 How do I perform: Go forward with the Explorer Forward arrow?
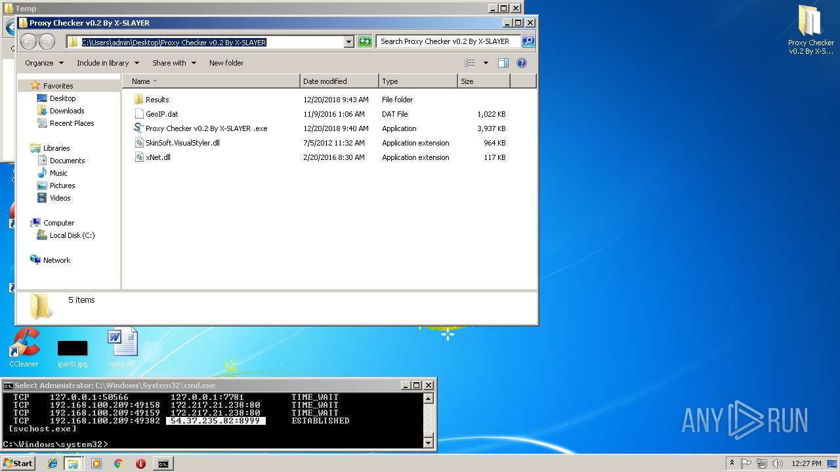pos(47,41)
